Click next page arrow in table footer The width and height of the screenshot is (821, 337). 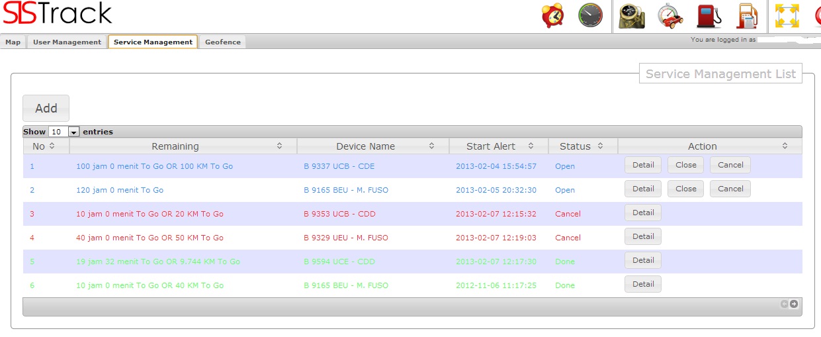pyautogui.click(x=794, y=304)
